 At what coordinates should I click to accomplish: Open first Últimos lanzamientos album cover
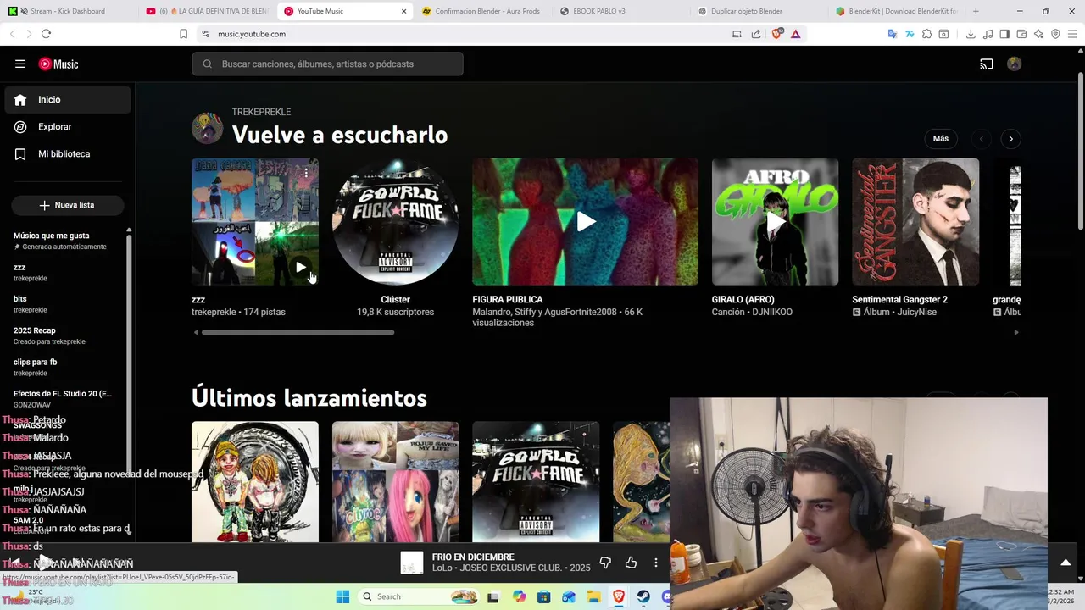pos(255,481)
